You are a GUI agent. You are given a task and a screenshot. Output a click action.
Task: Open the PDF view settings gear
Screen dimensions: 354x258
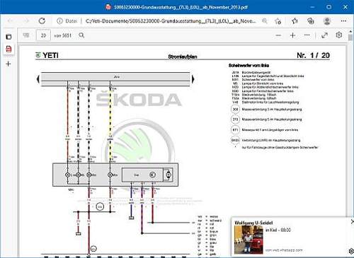pyautogui.click(x=339, y=35)
